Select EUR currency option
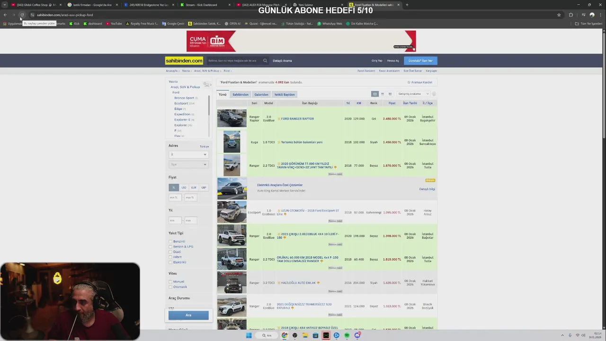Image resolution: width=606 pixels, height=341 pixels. tap(194, 188)
